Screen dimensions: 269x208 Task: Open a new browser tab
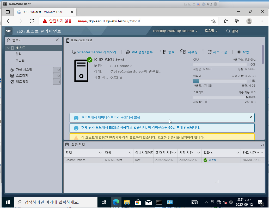pos(81,12)
